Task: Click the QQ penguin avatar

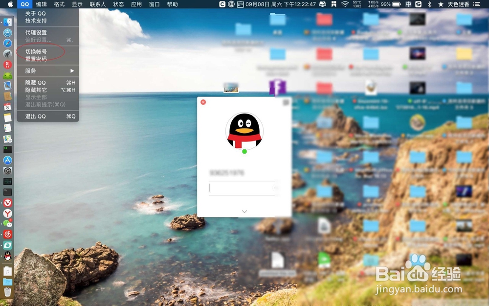Action: [244, 131]
